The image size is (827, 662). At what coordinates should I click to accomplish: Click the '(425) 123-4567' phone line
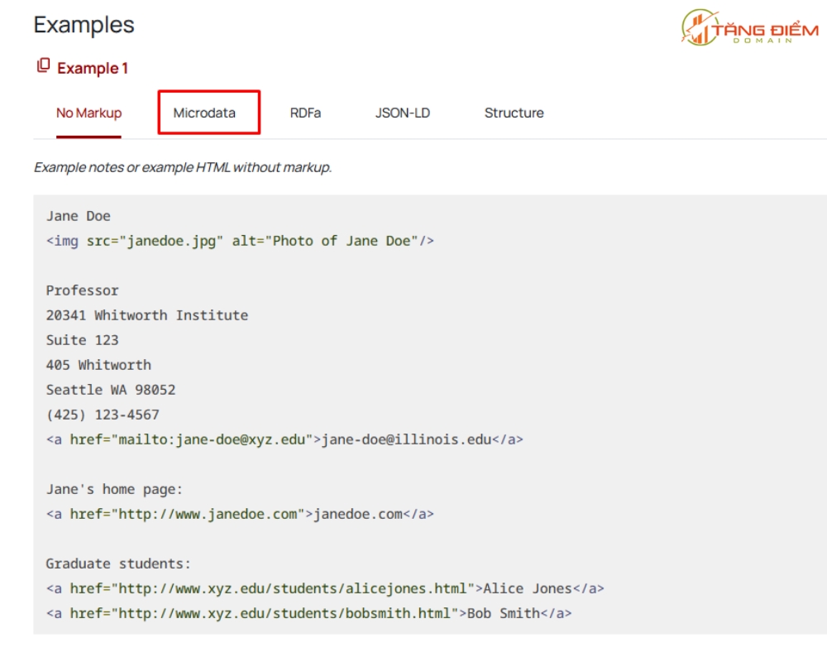(103, 415)
